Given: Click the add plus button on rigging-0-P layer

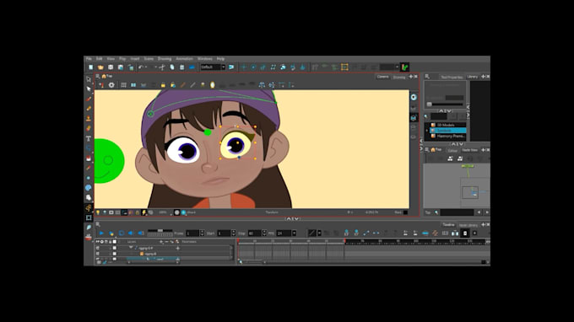Looking at the screenshot, I should (177, 248).
